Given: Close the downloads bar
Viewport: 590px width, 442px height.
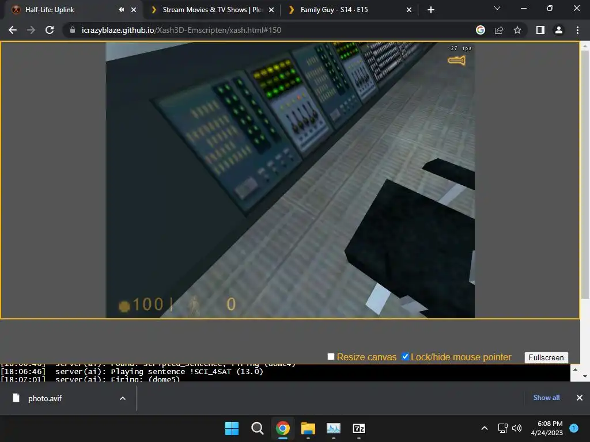Looking at the screenshot, I should [x=580, y=398].
